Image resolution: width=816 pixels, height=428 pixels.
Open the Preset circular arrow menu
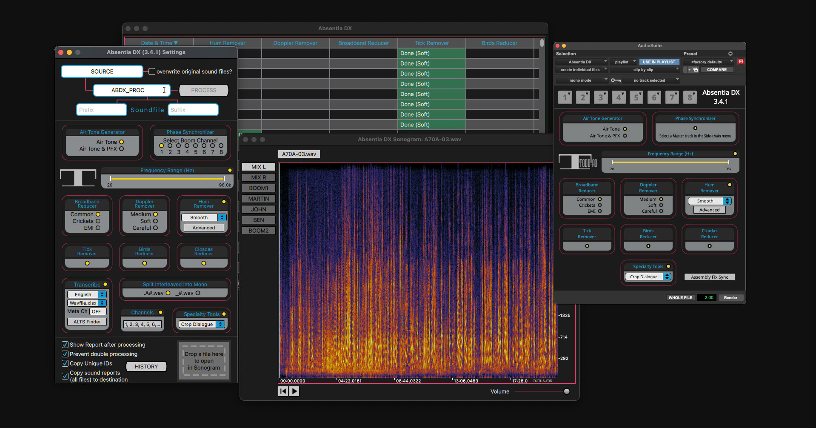point(730,54)
